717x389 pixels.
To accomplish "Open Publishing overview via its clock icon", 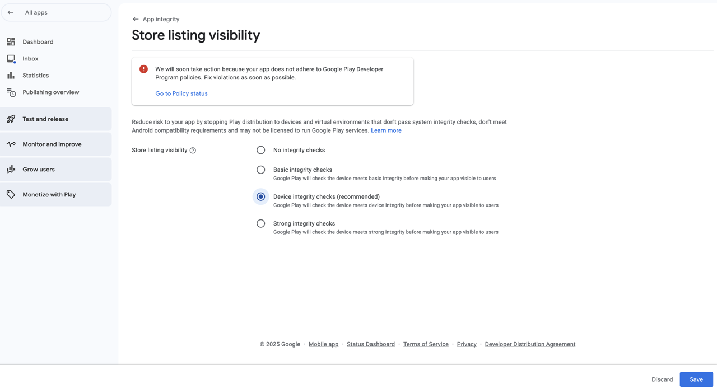I will point(11,92).
